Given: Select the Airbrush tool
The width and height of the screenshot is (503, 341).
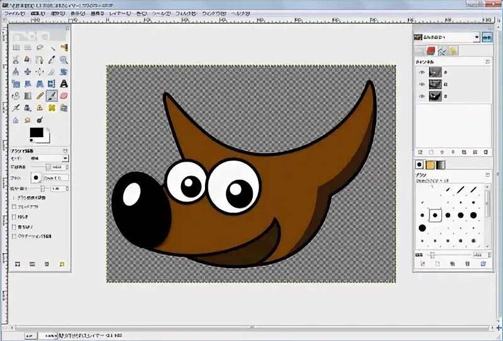Looking at the screenshot, I should click(16, 108).
